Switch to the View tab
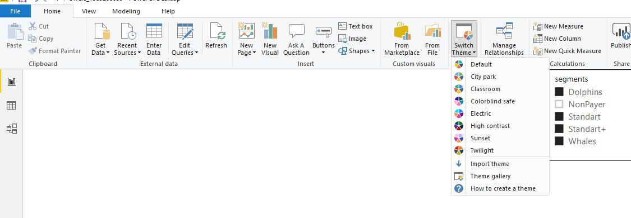The image size is (631, 218). point(89,11)
